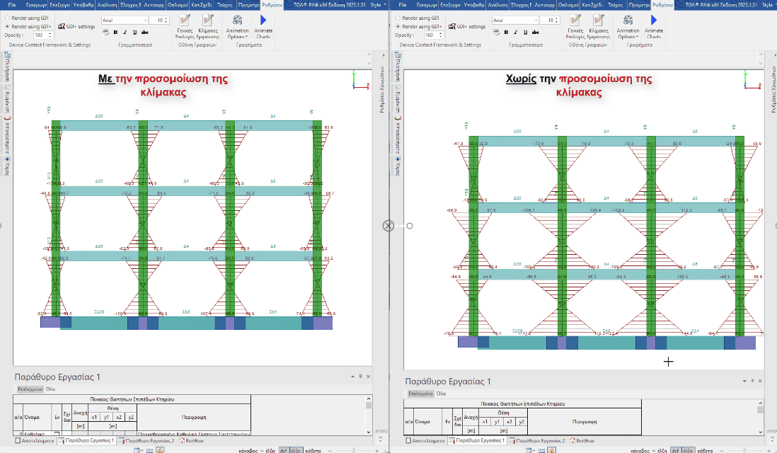Toggle italic formatting in the right window
Screen dimensions: 777x453
(516, 32)
